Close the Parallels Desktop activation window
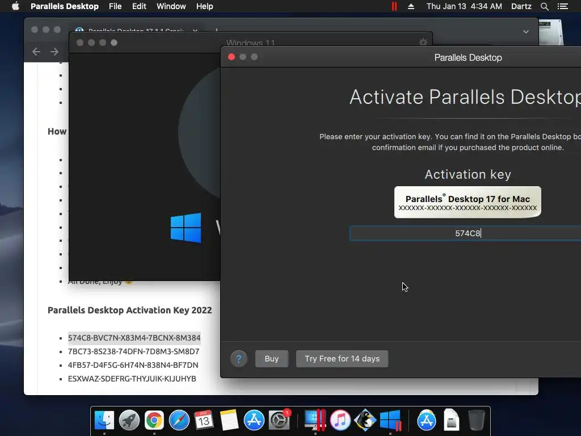This screenshot has height=436, width=581. click(231, 57)
